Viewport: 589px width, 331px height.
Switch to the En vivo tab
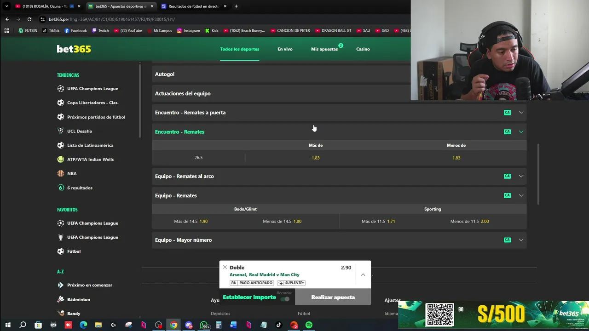(285, 49)
